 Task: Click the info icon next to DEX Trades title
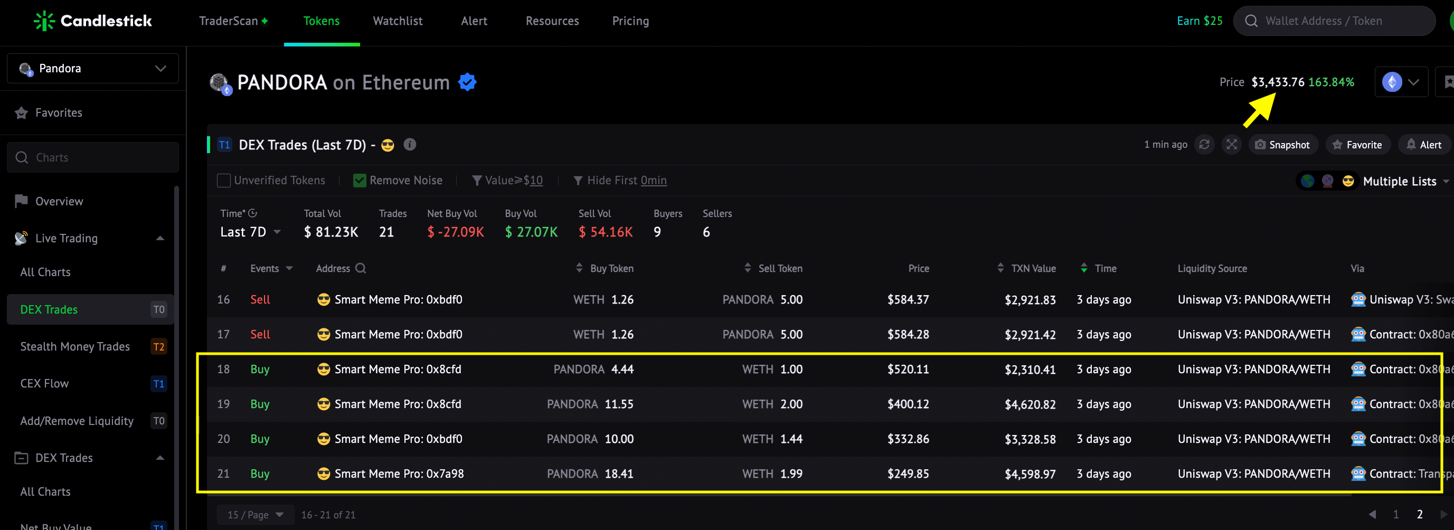click(x=410, y=145)
